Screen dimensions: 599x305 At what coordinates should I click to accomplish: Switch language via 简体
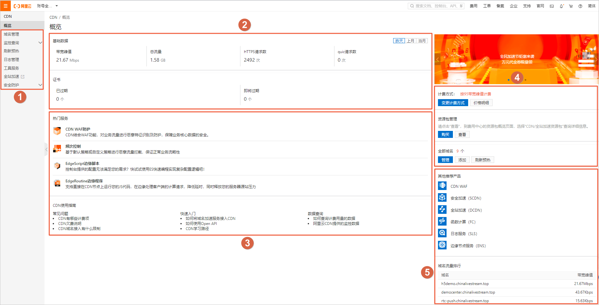[x=592, y=6]
